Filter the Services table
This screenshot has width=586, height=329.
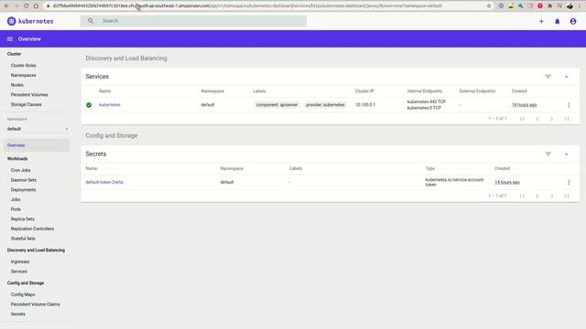click(x=548, y=77)
